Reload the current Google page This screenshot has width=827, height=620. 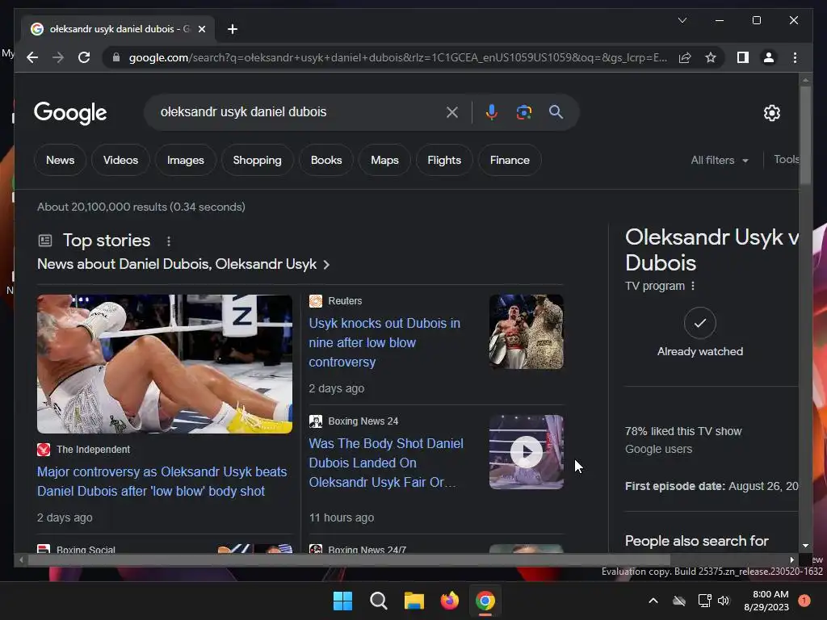[x=84, y=57]
